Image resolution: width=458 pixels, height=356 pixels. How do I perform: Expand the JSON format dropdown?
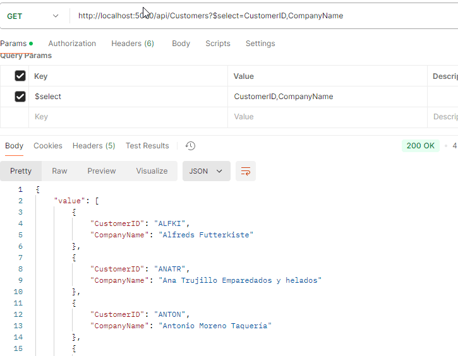coord(206,171)
